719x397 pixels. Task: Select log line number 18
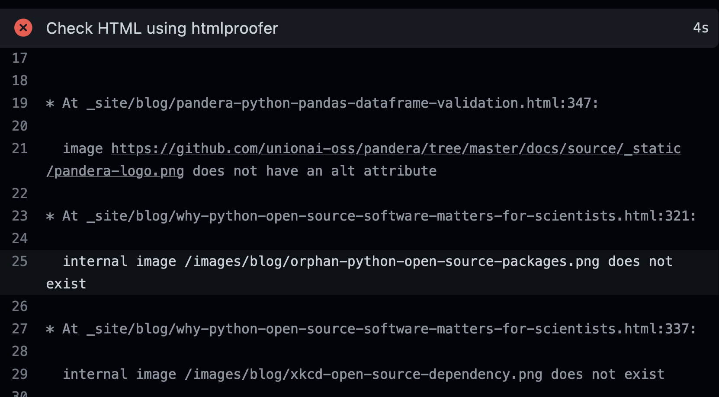tap(19, 80)
